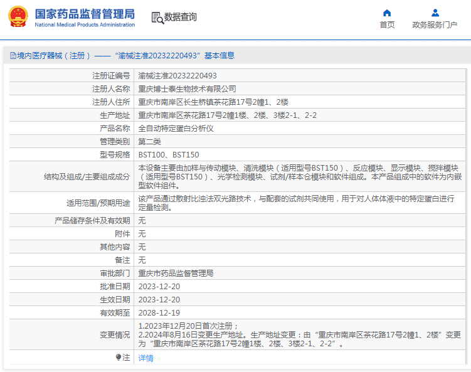
Task: Click the 注册人住所 label
Action: (x=111, y=102)
